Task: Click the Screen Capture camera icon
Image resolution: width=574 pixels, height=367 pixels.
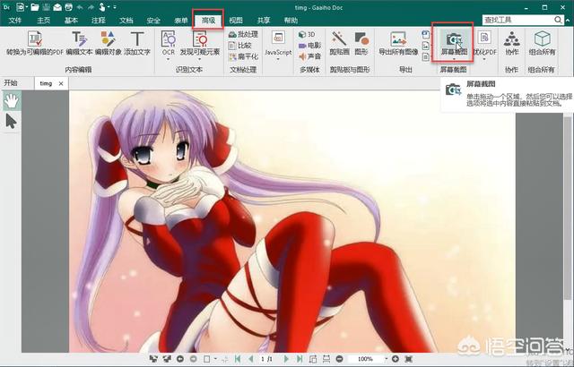Action: pos(454,38)
